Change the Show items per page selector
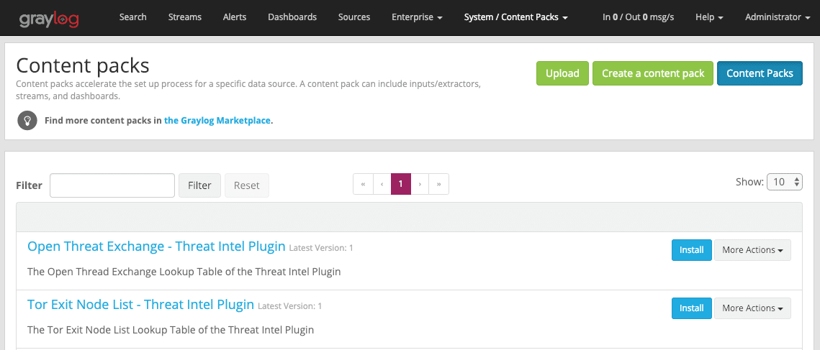The image size is (820, 350). tap(784, 182)
